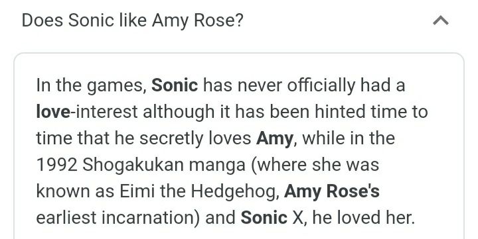This screenshot has height=239, width=478.
Task: Click the bold 'Sonic' before 'X'
Action: point(264,218)
